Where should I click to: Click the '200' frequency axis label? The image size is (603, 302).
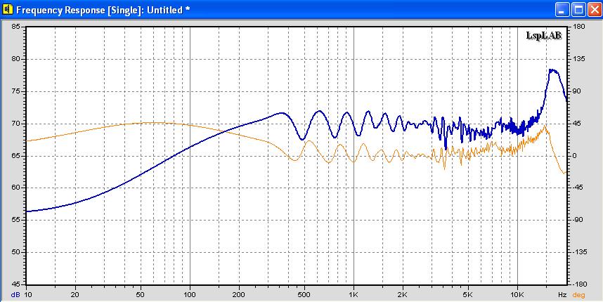(239, 295)
